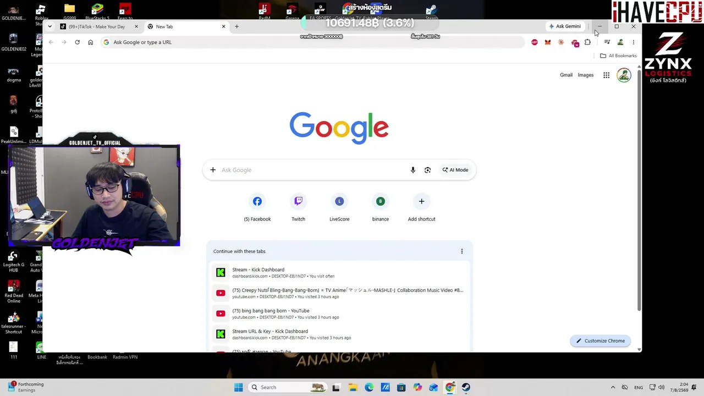Image resolution: width=704 pixels, height=396 pixels.
Task: Start voice search with the microphone
Action: click(413, 170)
